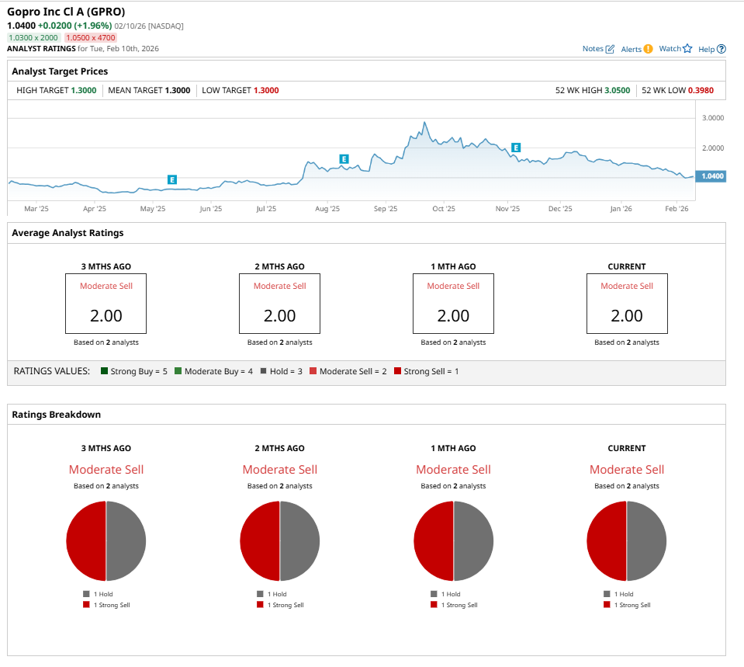Click the 1.0400 current price tag on chart
The height and width of the screenshot is (667, 744).
tap(711, 176)
